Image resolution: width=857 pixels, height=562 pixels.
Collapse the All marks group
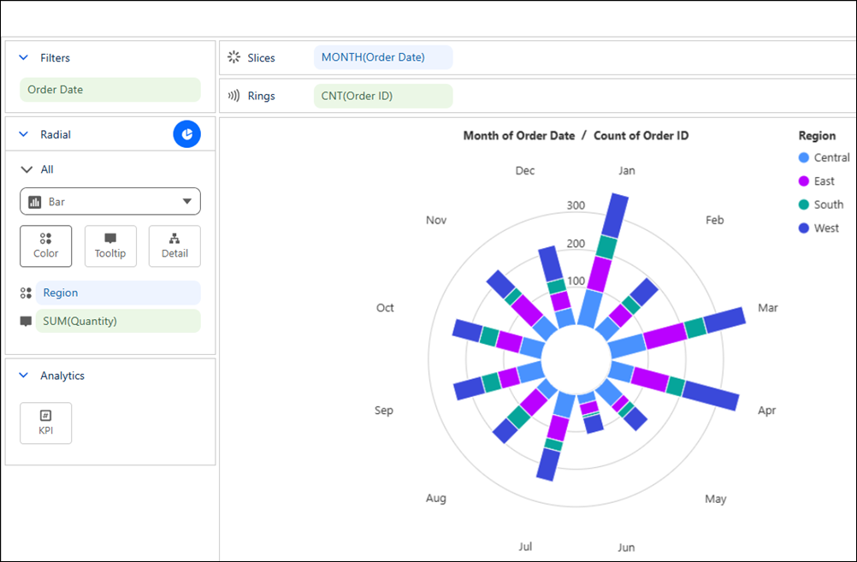point(27,169)
